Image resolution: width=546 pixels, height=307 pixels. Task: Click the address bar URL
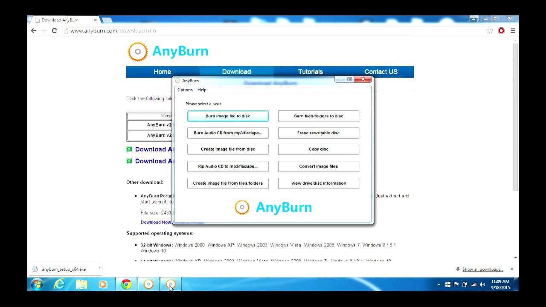pos(113,31)
